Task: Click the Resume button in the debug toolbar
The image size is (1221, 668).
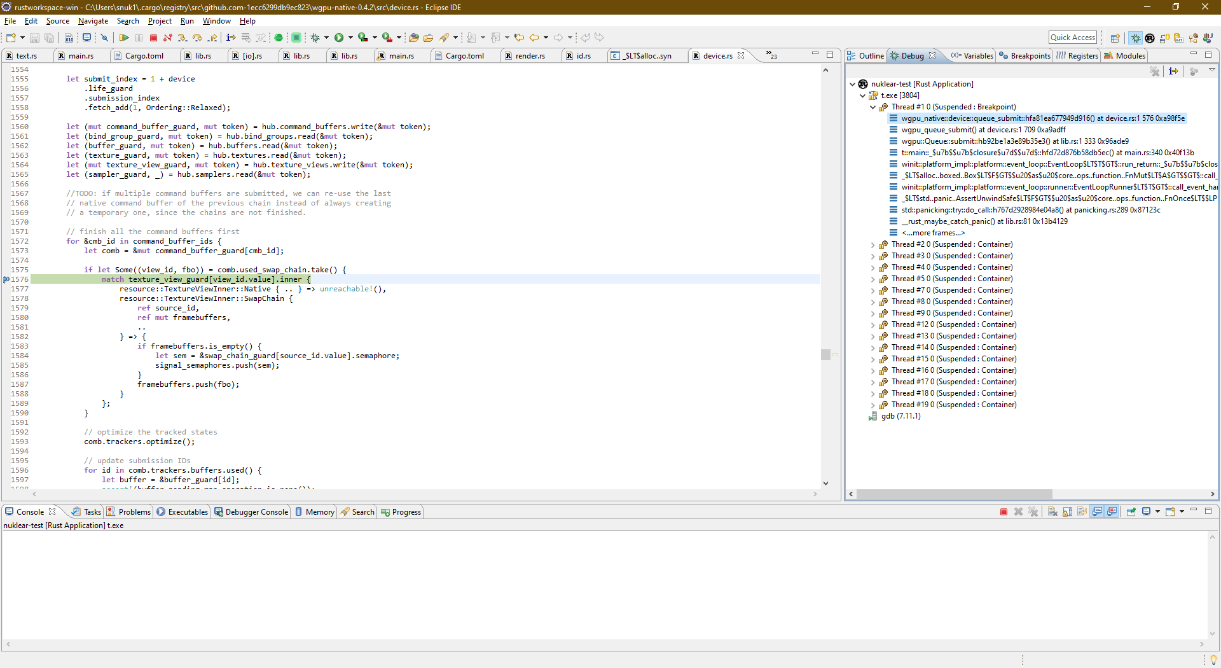Action: click(125, 38)
